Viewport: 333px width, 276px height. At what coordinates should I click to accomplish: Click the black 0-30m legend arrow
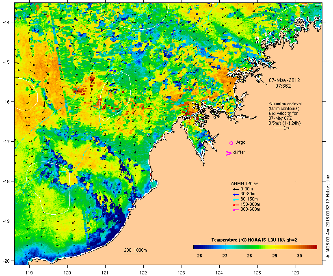pyautogui.click(x=236, y=189)
